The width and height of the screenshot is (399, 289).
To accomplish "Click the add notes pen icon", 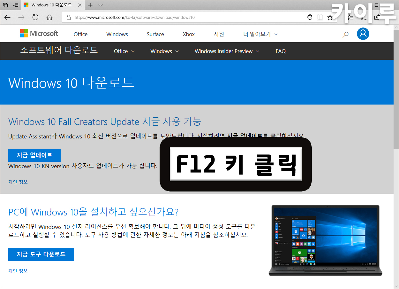I will (364, 18).
